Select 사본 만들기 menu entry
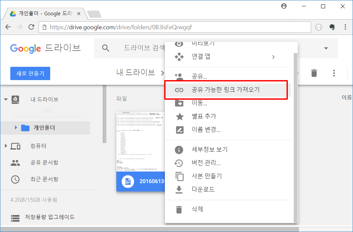This screenshot has height=232, width=353. 228,176
